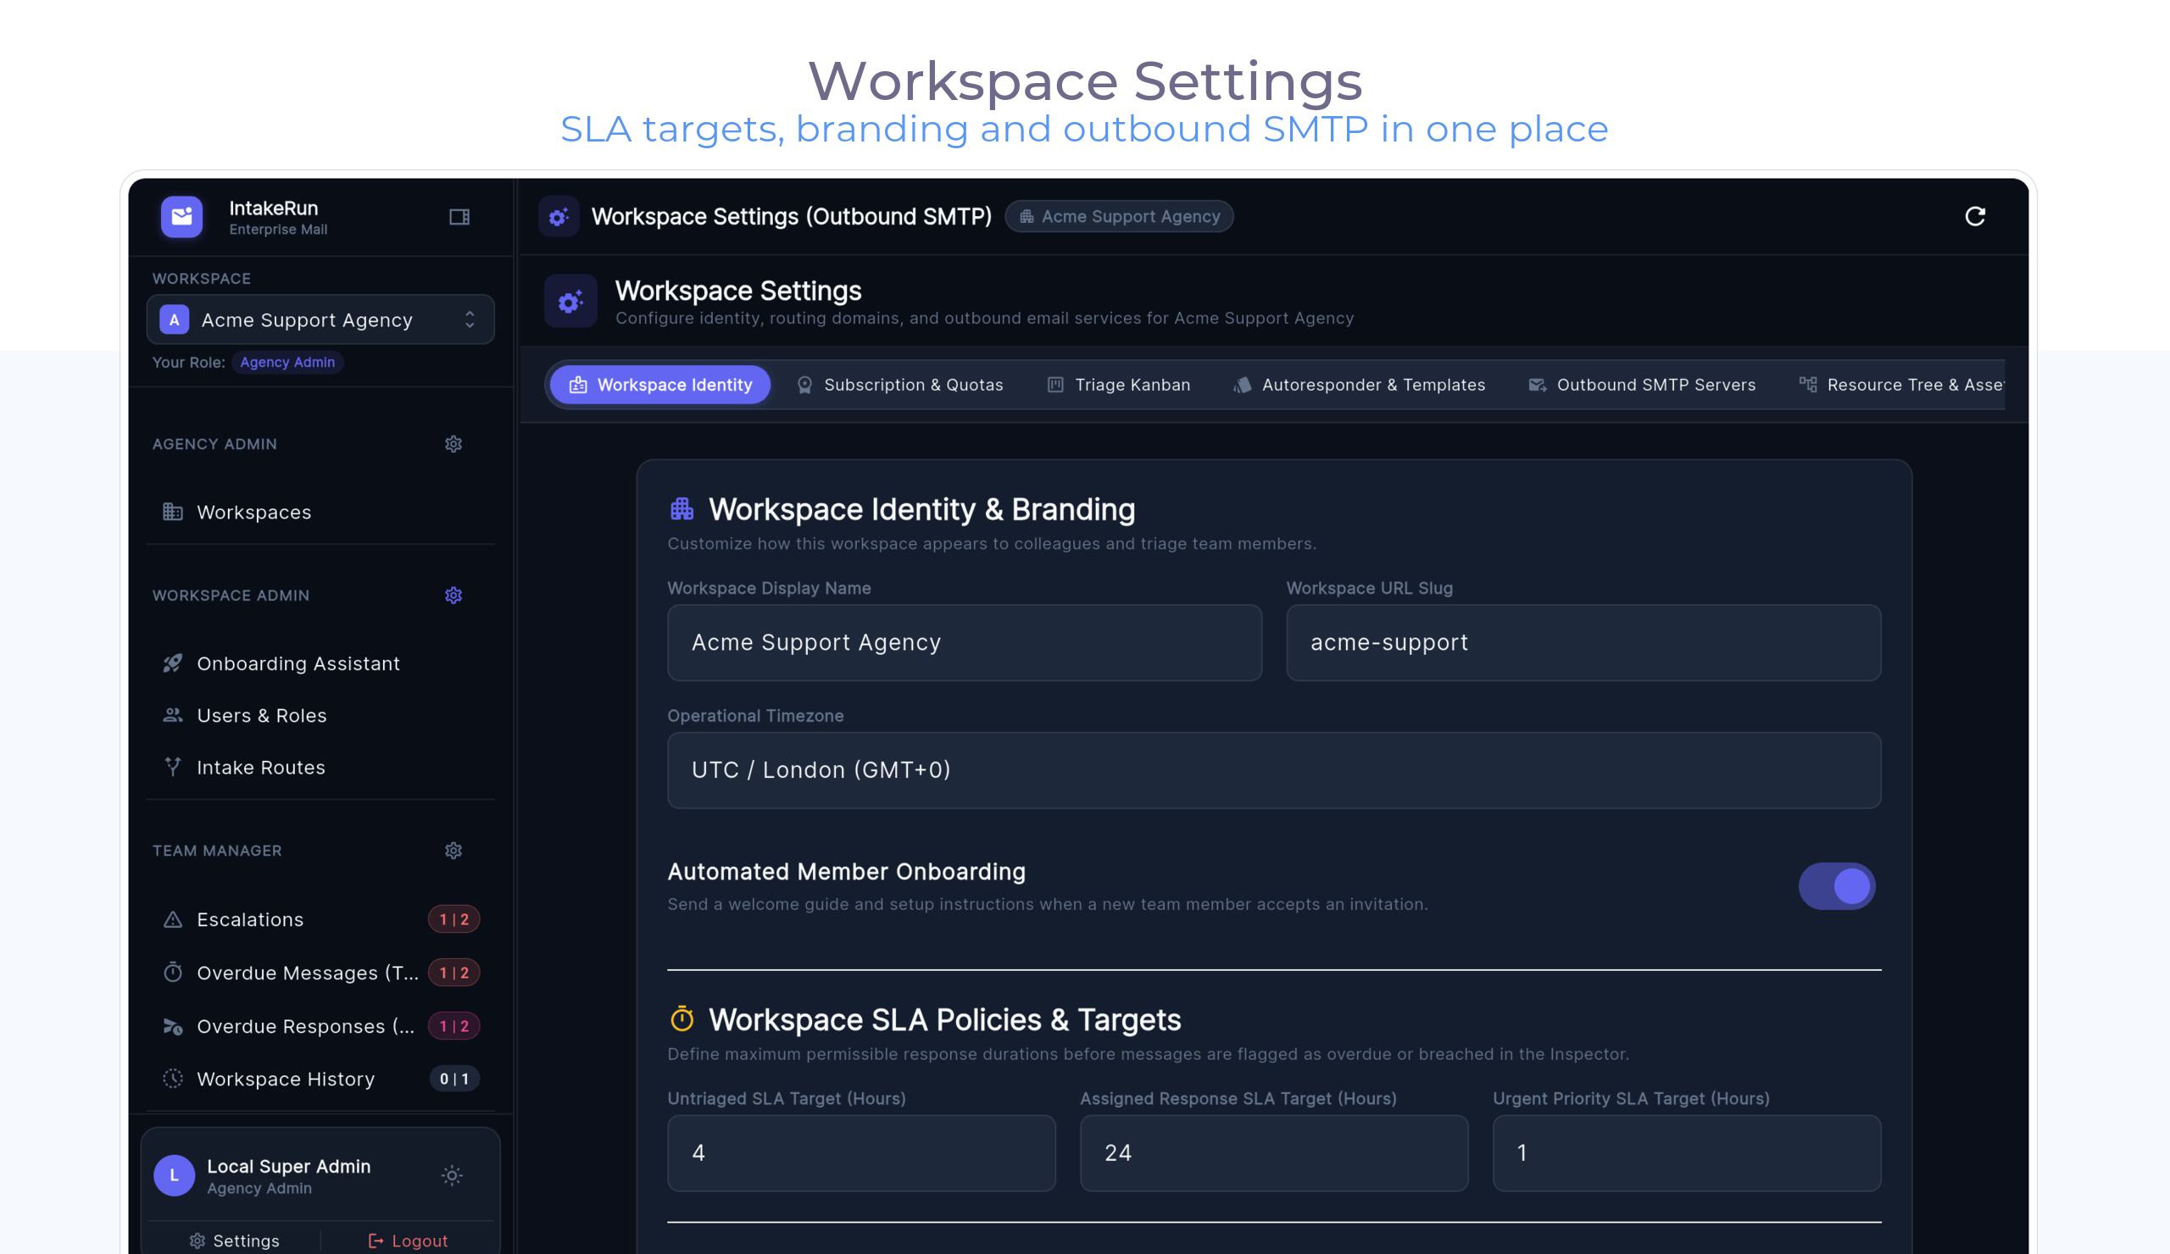Select the Workspace Identity tab

tap(660, 385)
